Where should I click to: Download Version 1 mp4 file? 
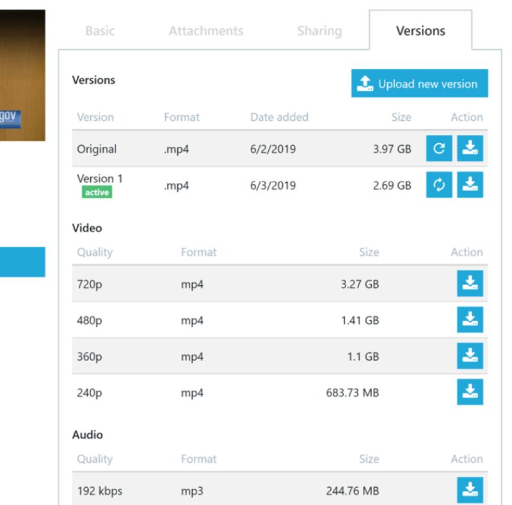coord(470,185)
